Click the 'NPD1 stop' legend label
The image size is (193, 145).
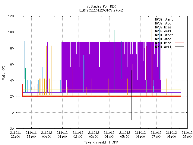coord(163,39)
